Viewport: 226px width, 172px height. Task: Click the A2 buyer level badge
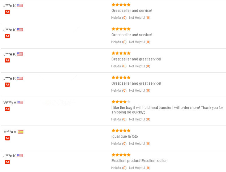(x=7, y=138)
